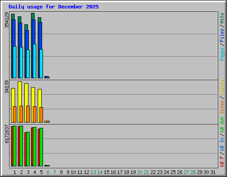Click day 1 on the date axis
227x177 pixels.
point(15,172)
